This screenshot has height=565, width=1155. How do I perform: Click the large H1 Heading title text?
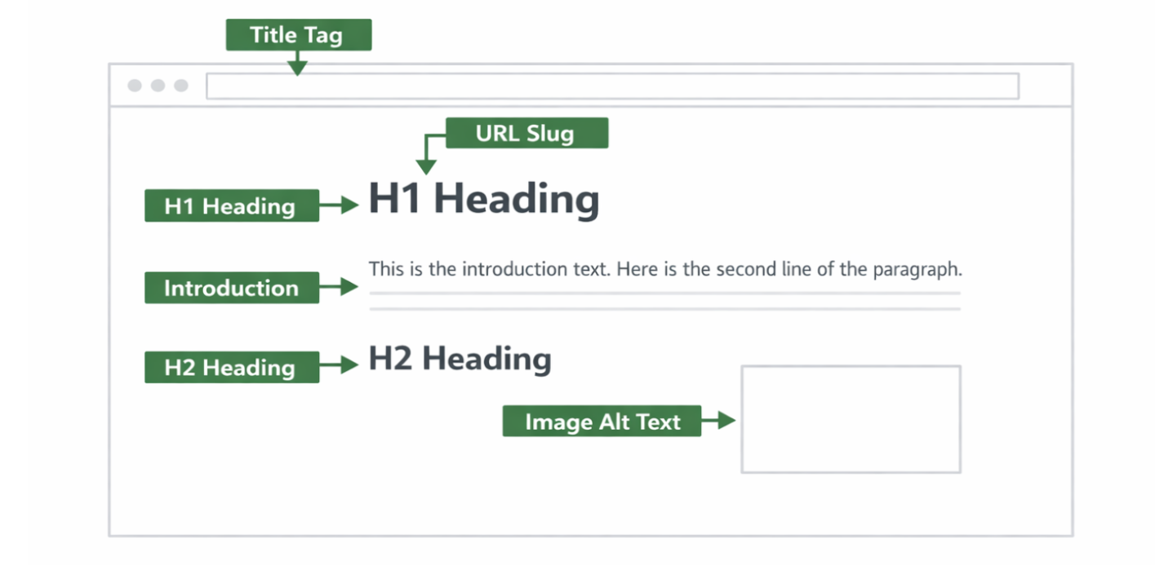click(484, 199)
